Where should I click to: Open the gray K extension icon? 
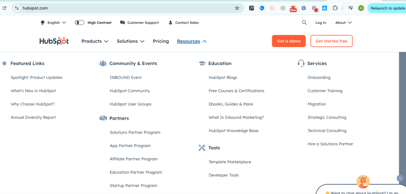(283, 8)
